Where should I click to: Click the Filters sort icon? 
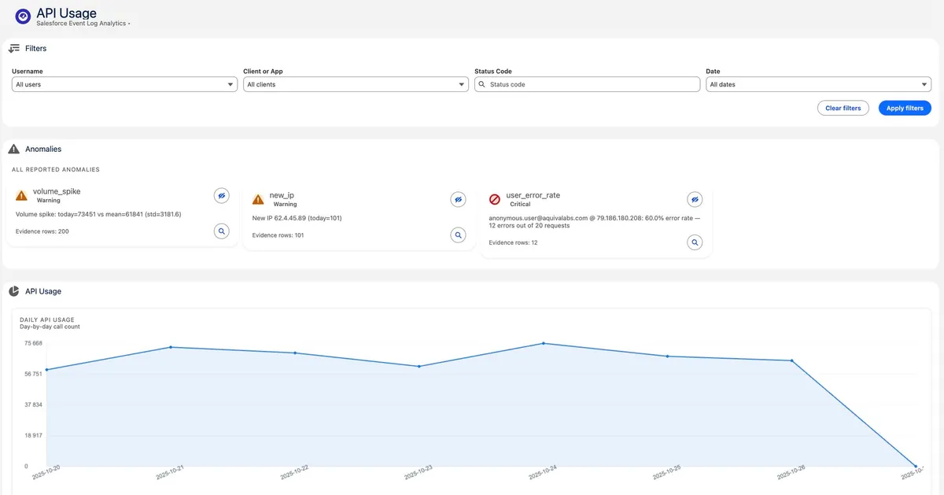point(13,49)
